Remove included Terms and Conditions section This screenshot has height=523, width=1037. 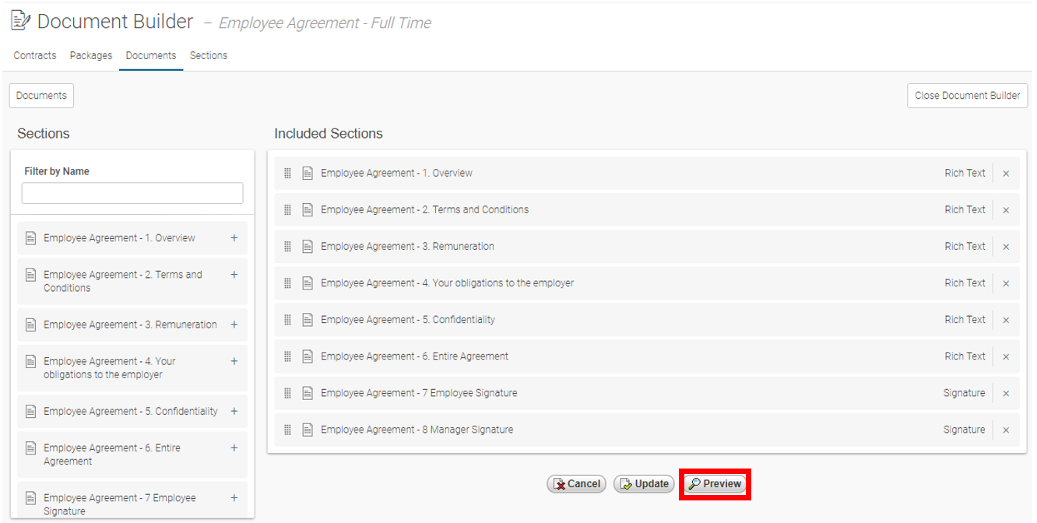pyautogui.click(x=1006, y=210)
